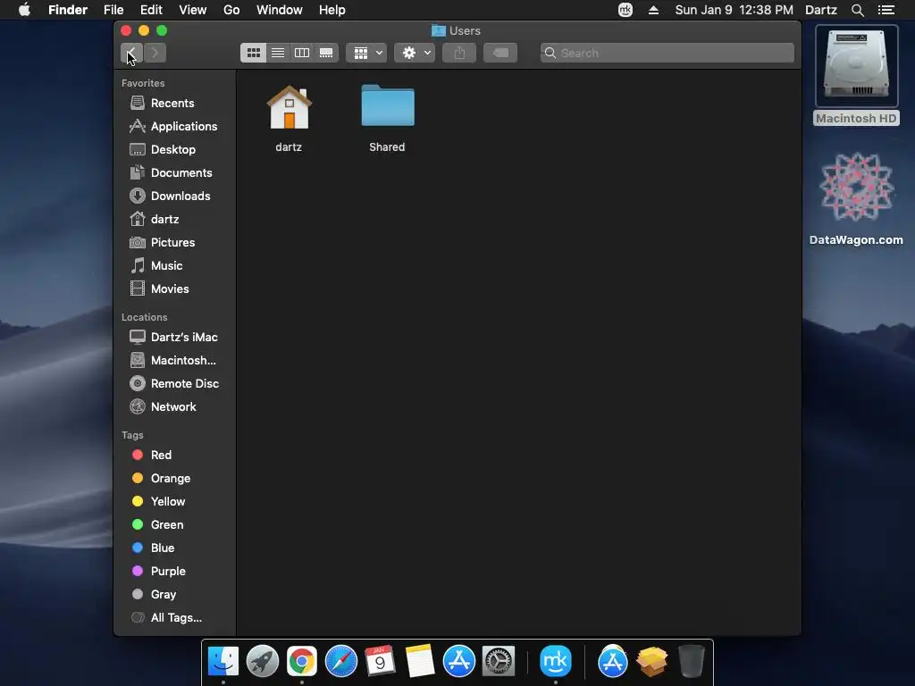915x686 pixels.
Task: Open Dartz's iMac location
Action: point(175,338)
